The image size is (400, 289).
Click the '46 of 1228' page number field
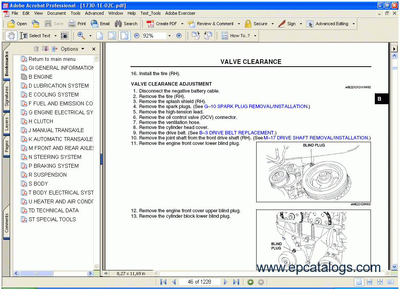[200, 282]
